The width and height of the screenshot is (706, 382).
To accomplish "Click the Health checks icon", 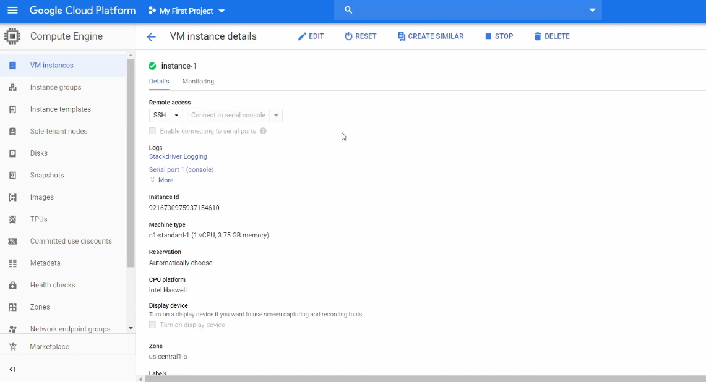I will coord(12,285).
